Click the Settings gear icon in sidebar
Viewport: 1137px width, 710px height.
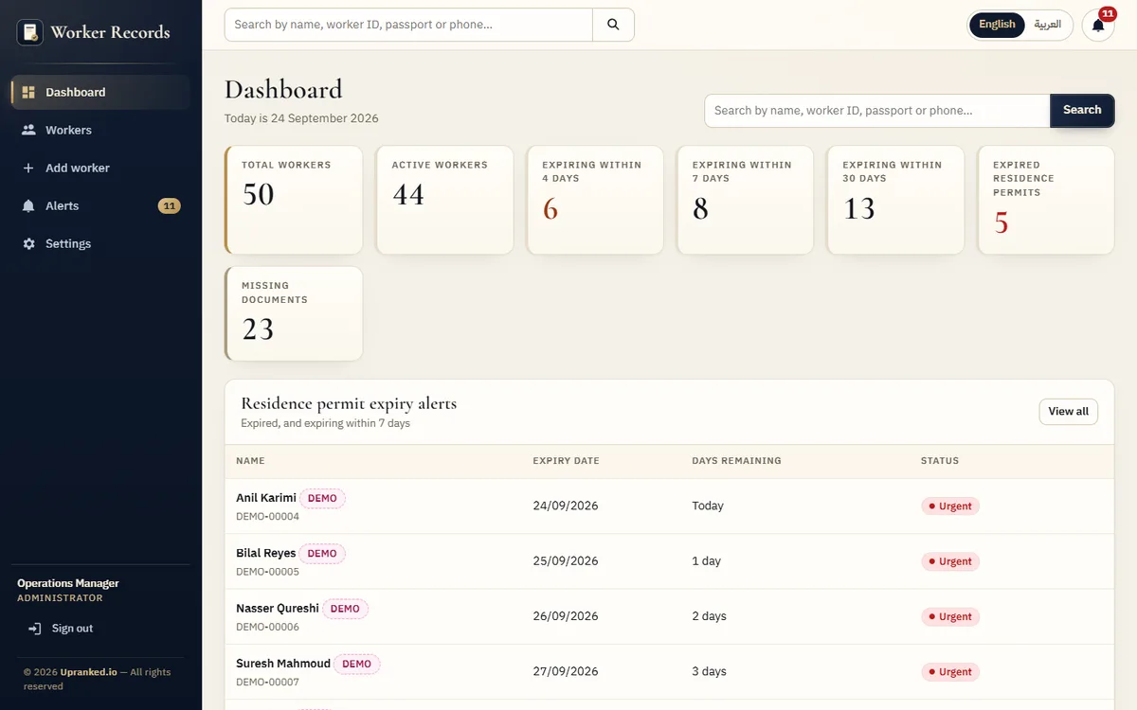click(28, 243)
